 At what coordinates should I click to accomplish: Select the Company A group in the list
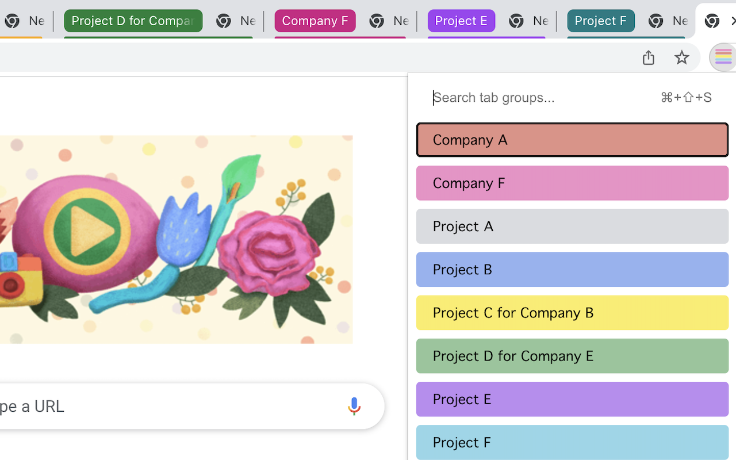572,140
